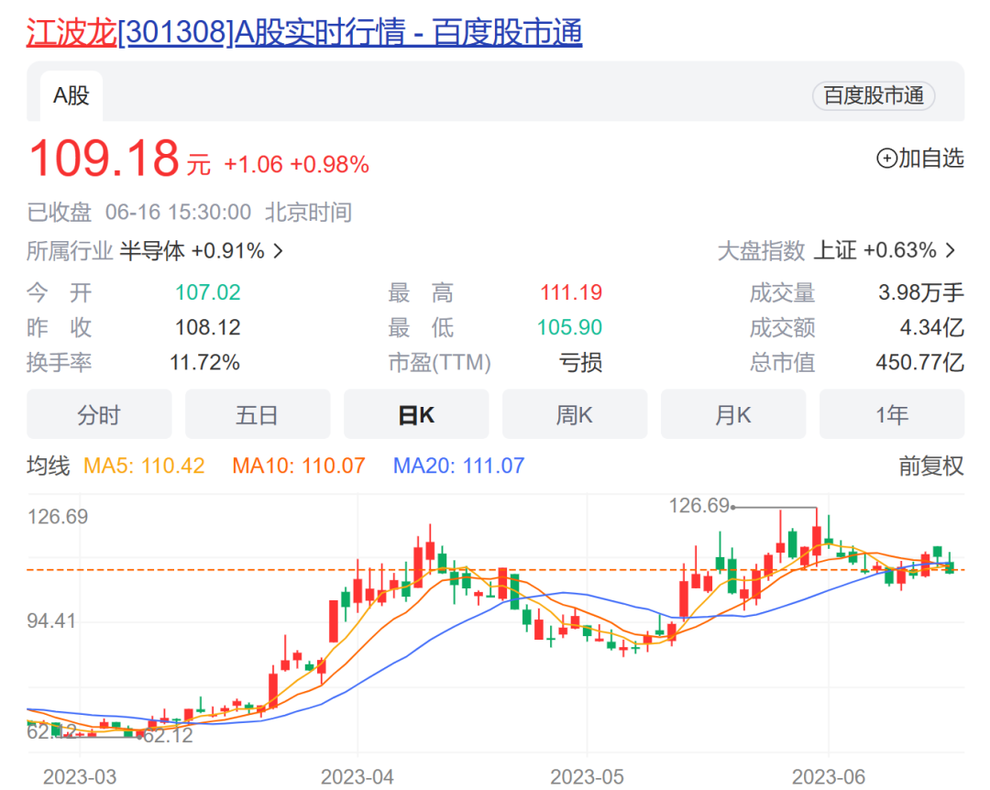Click the closing time 06-16 15:30:00 text
The height and width of the screenshot is (790, 990).
click(178, 213)
